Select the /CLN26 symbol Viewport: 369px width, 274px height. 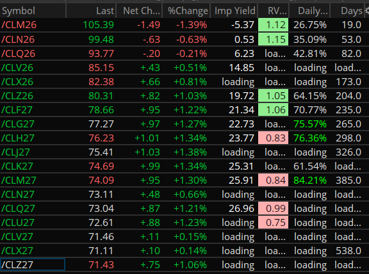coord(18,39)
